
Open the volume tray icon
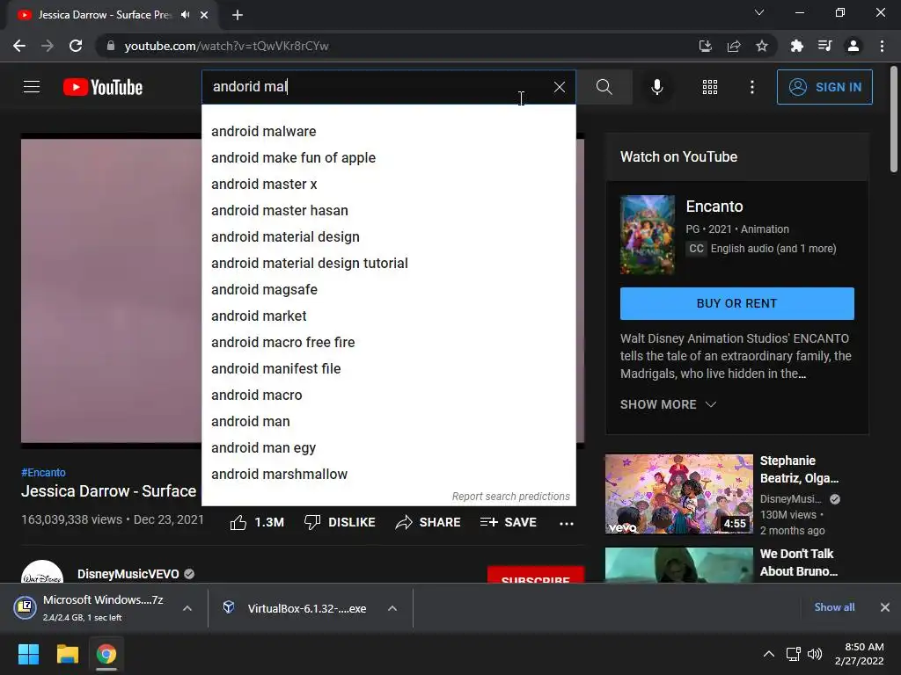pyautogui.click(x=815, y=654)
